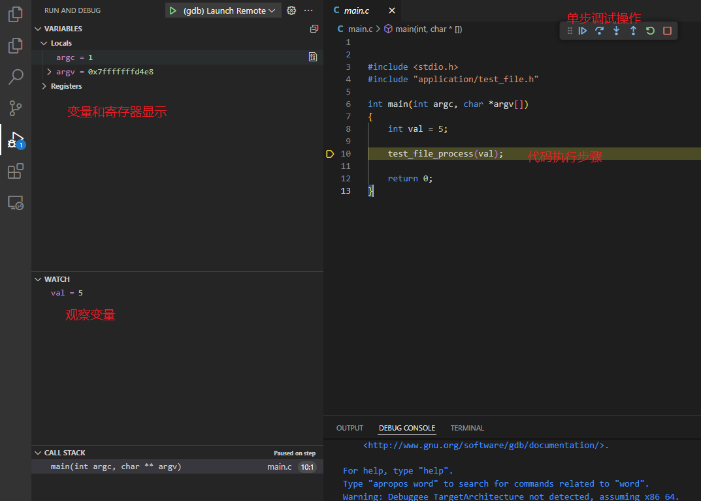Click the argv value 0x7fffffffd4e8
This screenshot has height=501, width=701.
pyautogui.click(x=121, y=72)
